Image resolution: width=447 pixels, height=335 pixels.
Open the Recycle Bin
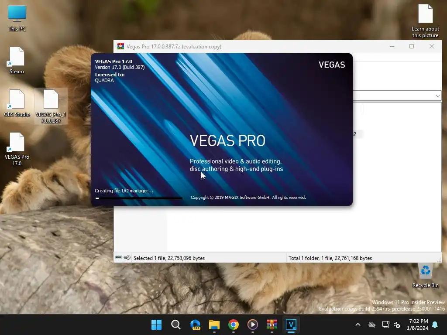click(x=425, y=275)
